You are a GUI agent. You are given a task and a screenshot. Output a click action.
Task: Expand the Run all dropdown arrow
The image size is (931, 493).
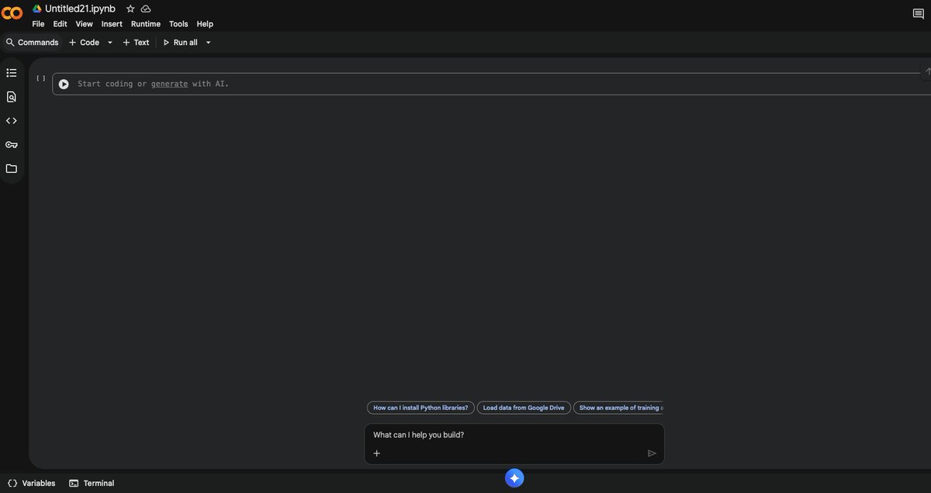(208, 43)
